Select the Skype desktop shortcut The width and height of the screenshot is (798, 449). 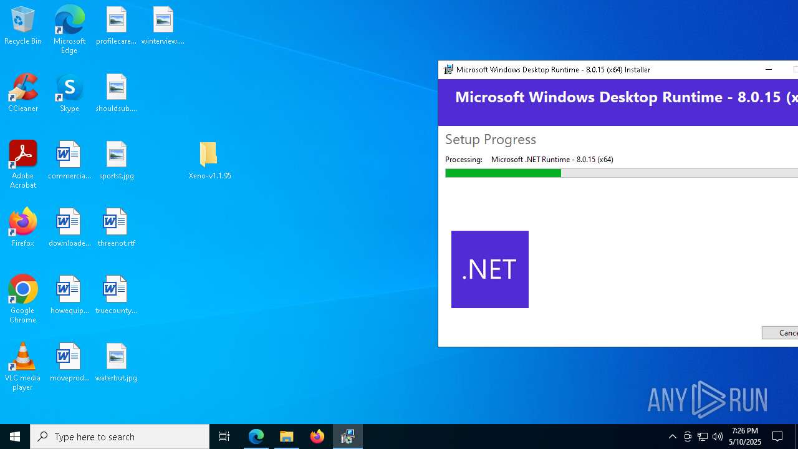coord(69,94)
